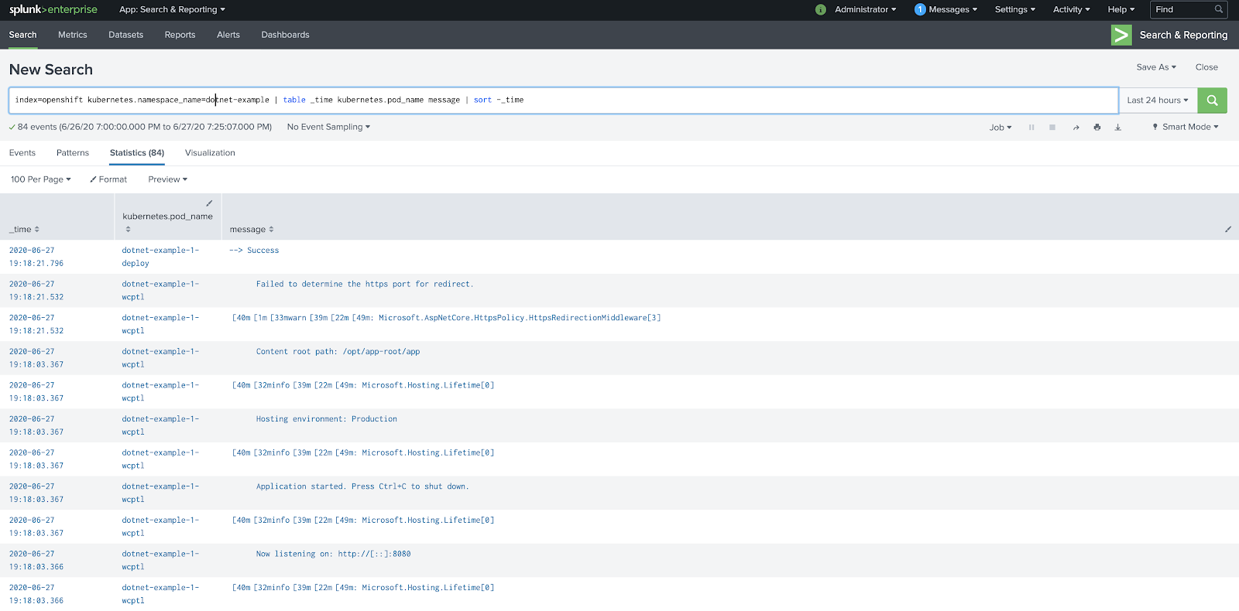Run the search with the green magnifier button
This screenshot has height=611, width=1239.
[1212, 101]
